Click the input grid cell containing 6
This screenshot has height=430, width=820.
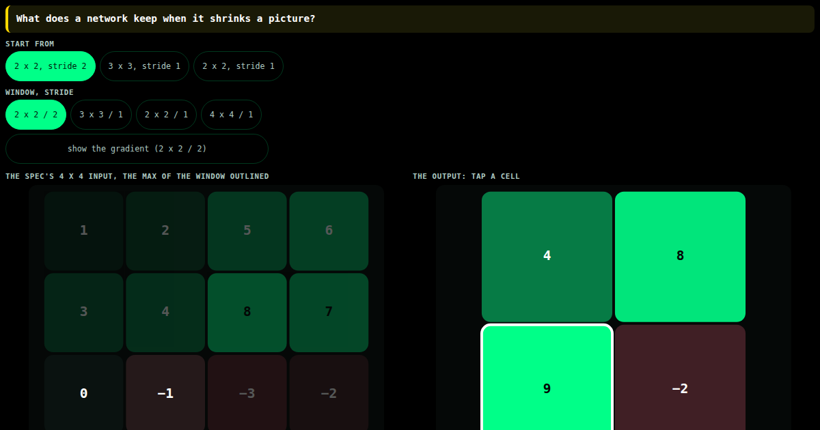[329, 231]
